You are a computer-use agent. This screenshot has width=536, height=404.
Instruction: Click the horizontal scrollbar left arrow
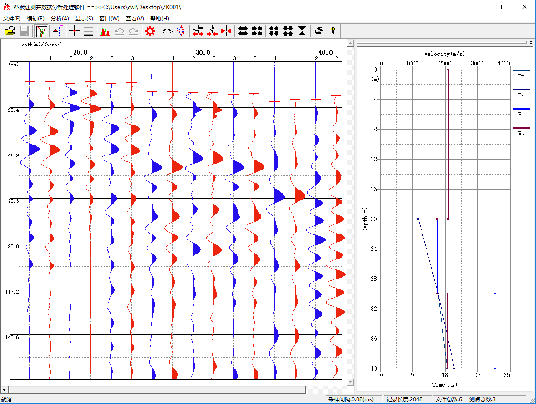coord(5,389)
